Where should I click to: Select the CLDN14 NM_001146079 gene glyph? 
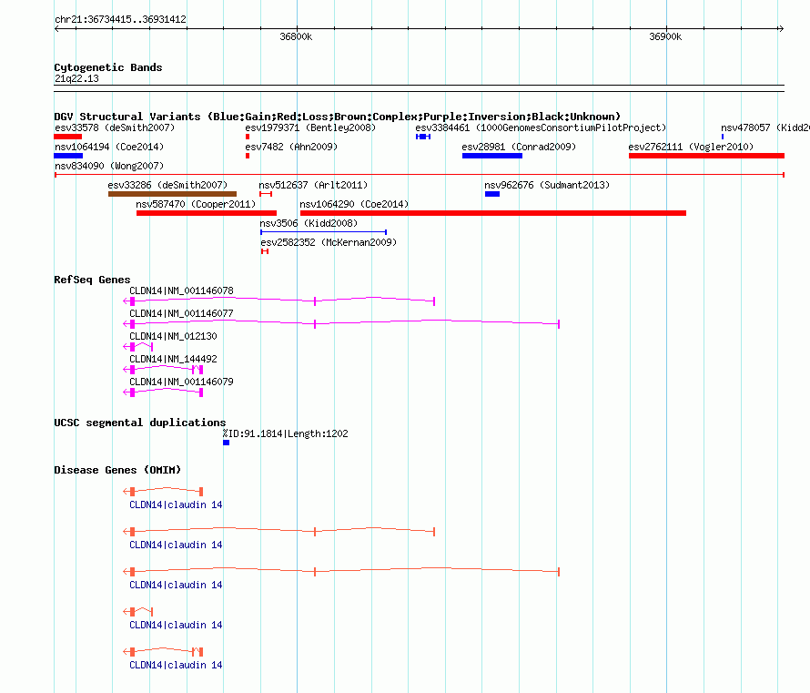(x=163, y=392)
